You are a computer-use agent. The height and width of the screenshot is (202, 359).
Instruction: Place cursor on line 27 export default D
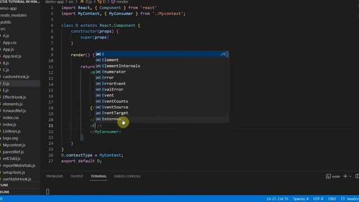[81, 161]
